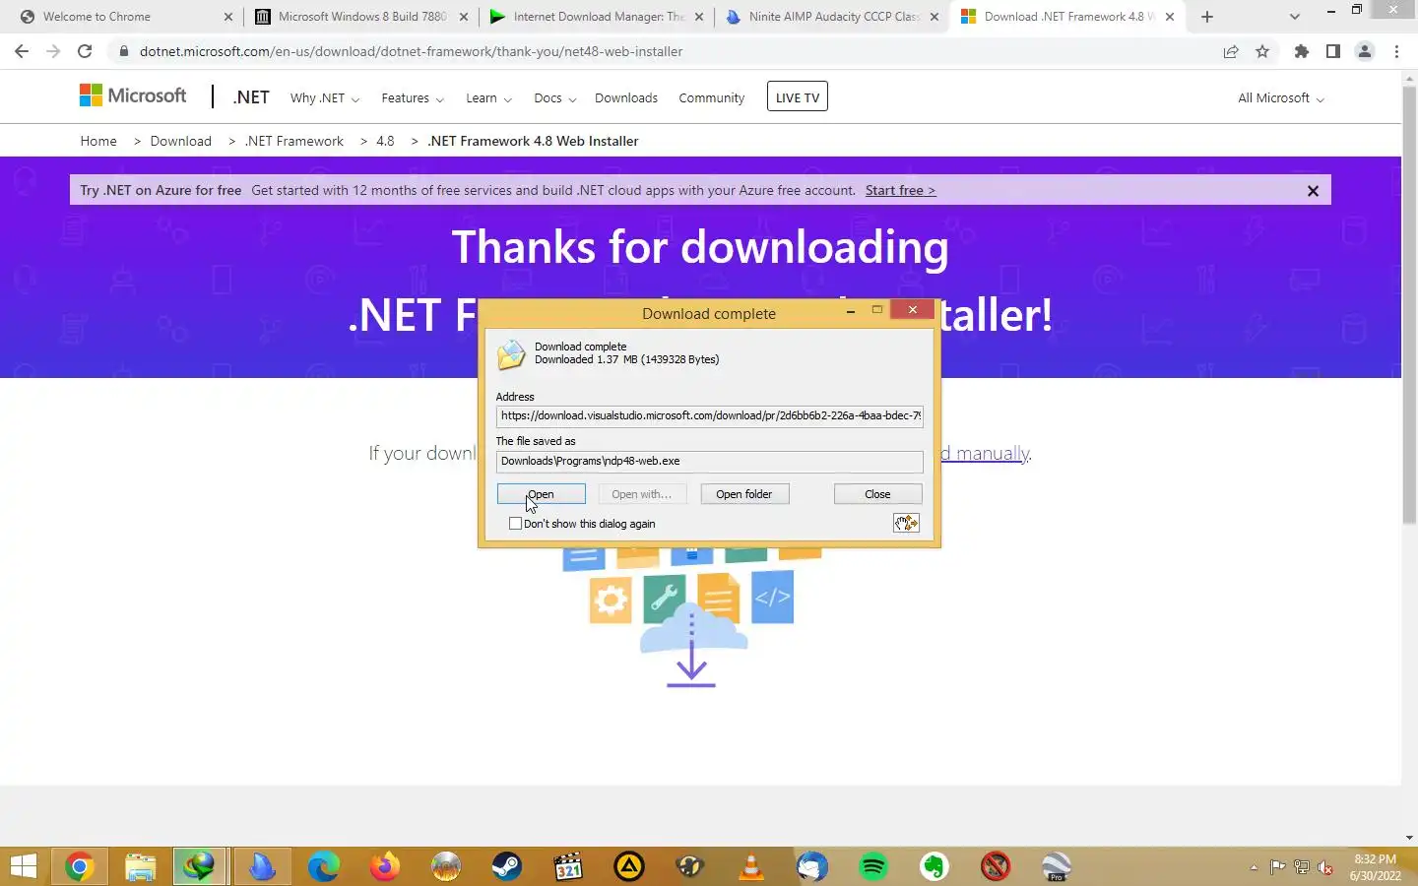1418x886 pixels.
Task: Open Steam from taskbar
Action: click(506, 866)
